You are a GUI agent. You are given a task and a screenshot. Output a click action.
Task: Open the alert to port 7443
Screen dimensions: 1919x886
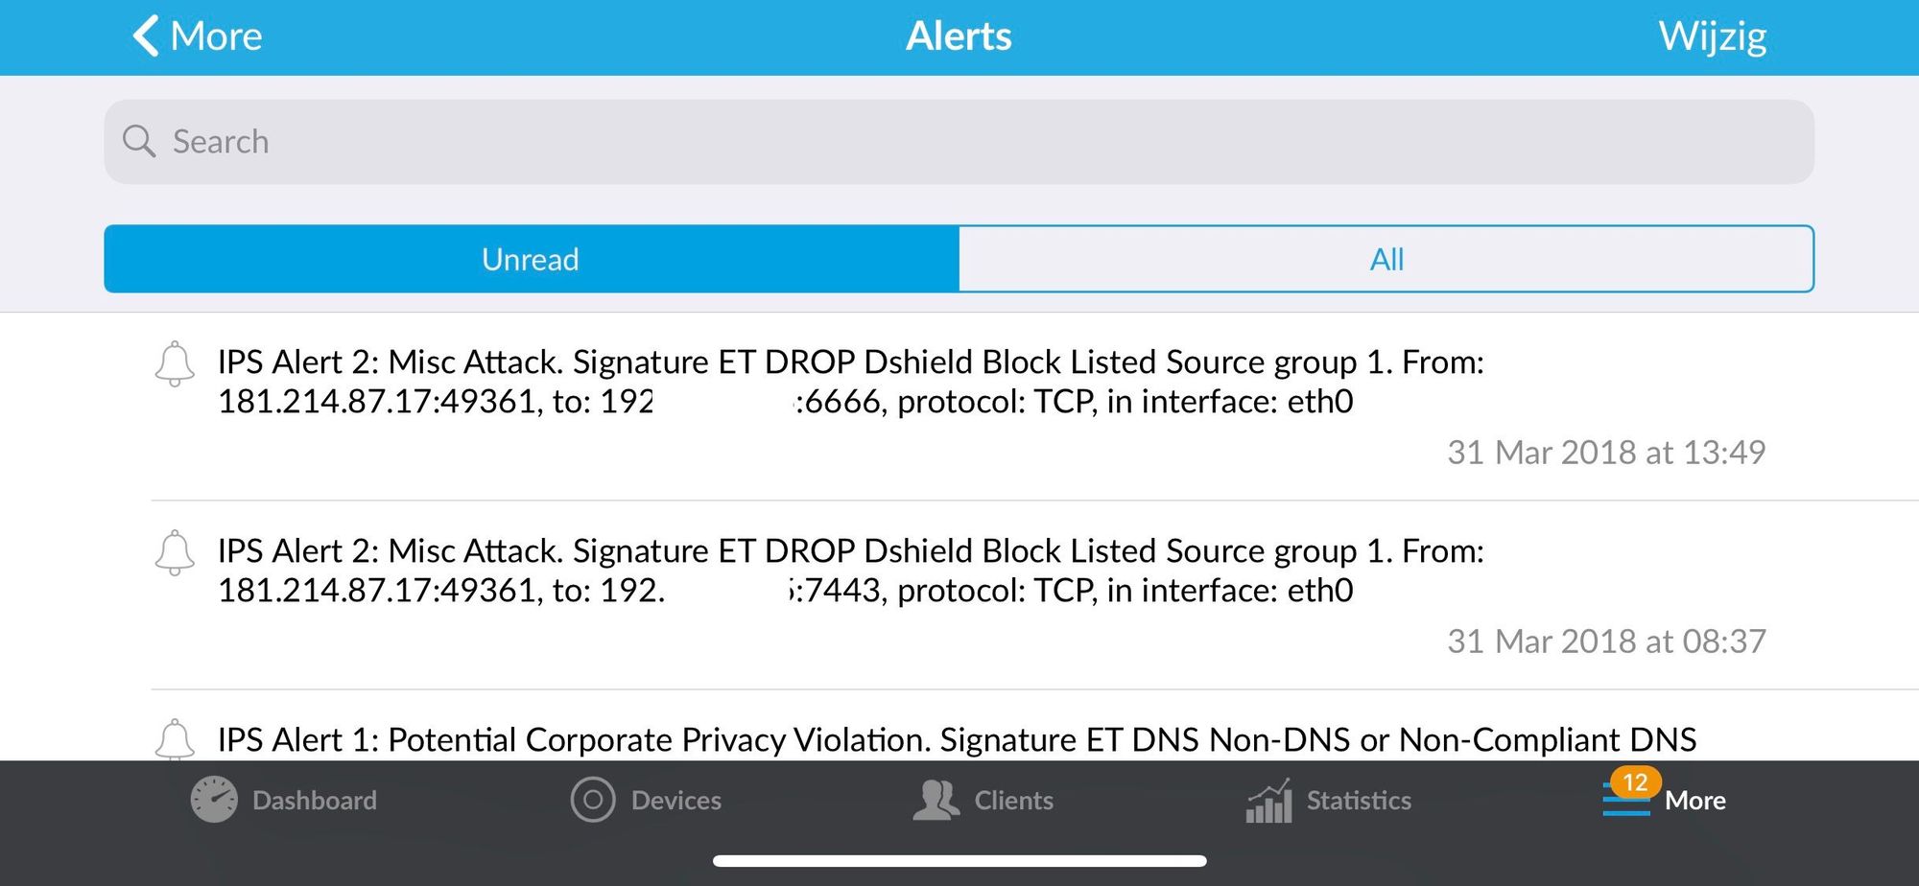[959, 595]
